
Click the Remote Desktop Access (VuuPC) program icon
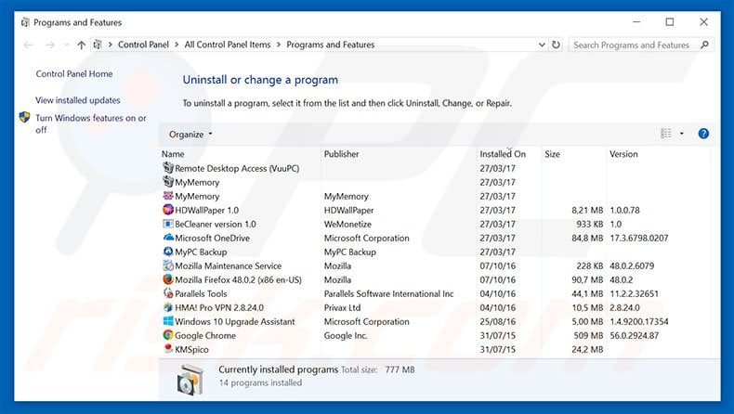coord(167,167)
